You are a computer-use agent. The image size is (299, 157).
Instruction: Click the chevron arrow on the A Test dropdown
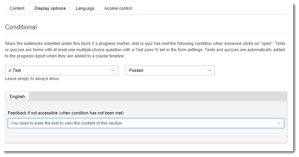coord(113,70)
